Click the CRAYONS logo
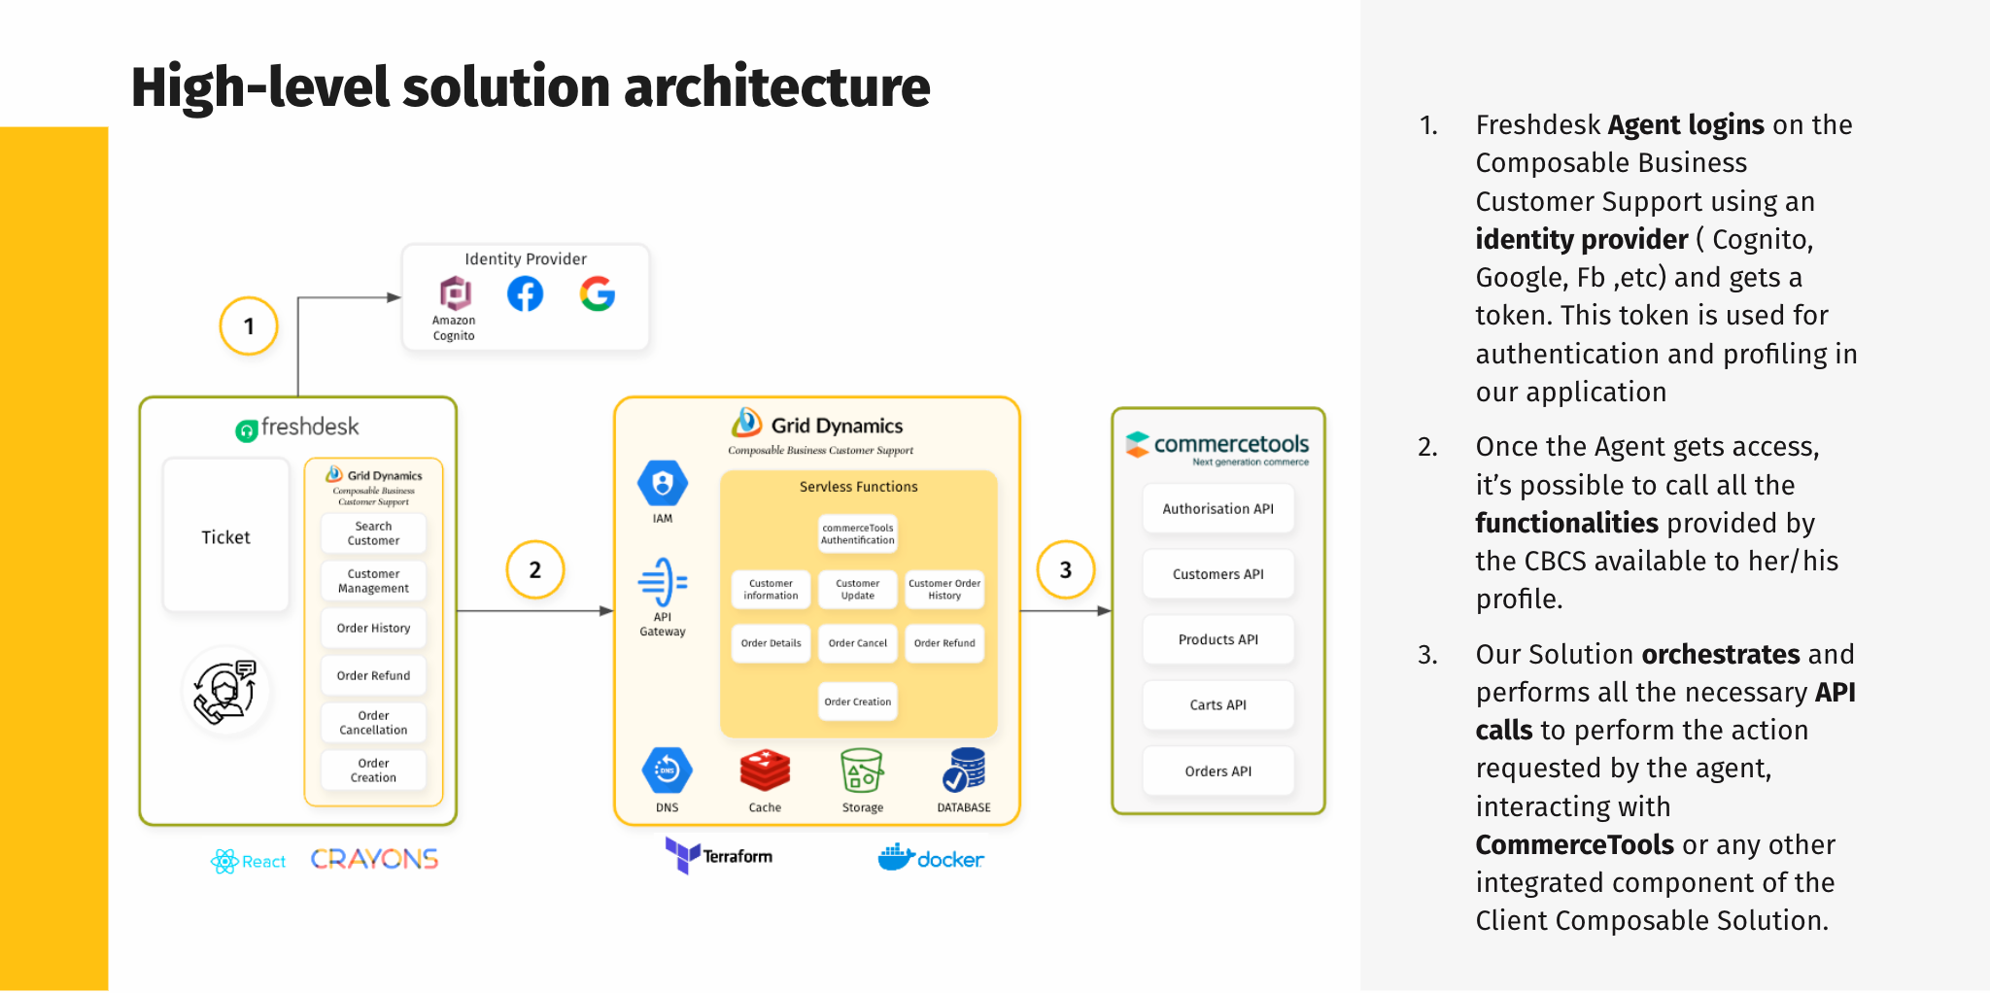The image size is (1990, 993). point(374,859)
